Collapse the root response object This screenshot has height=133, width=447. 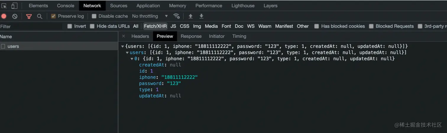tap(123, 47)
